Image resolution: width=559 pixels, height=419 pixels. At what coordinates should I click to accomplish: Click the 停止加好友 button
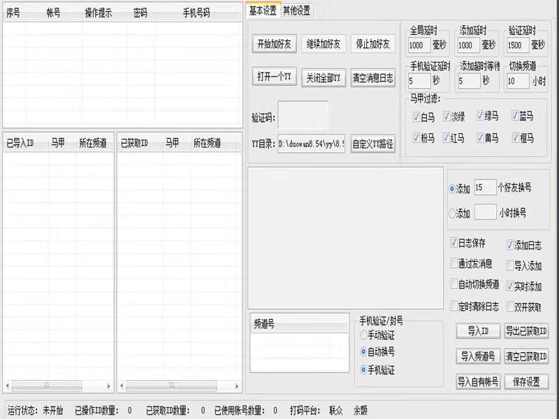click(x=373, y=44)
